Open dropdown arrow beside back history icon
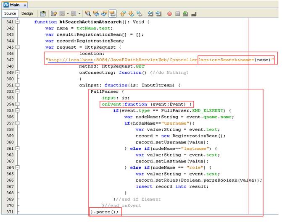Image resolution: width=282 pixels, height=222 pixels. (x=68, y=14)
